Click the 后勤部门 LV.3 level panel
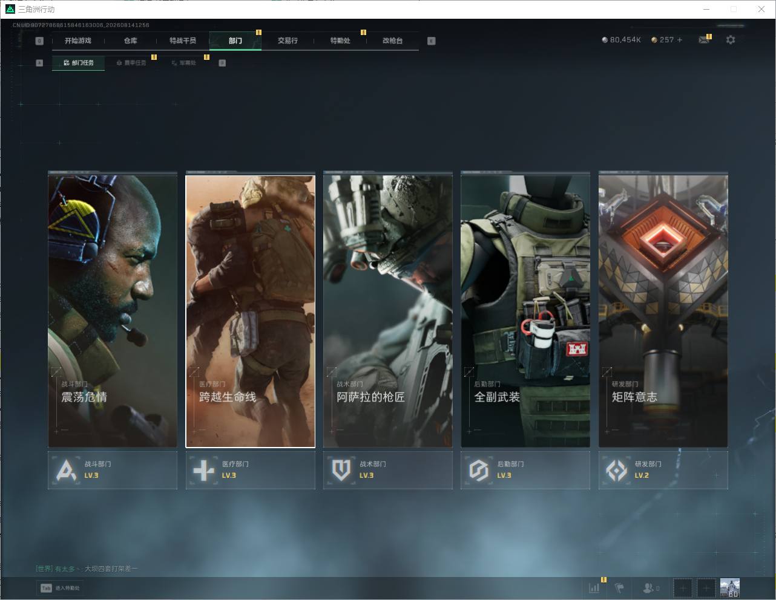The image size is (776, 600). point(525,470)
